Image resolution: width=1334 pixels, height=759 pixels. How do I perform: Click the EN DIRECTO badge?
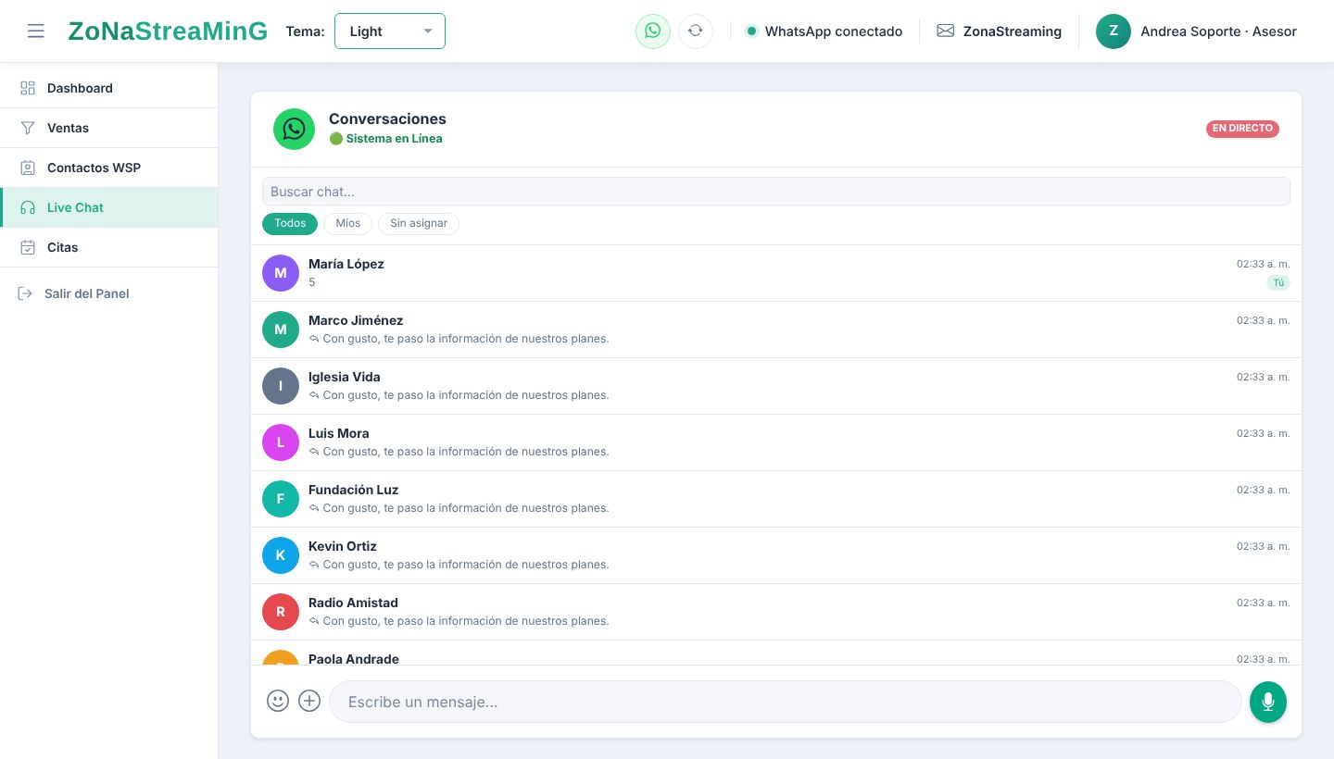click(x=1242, y=129)
